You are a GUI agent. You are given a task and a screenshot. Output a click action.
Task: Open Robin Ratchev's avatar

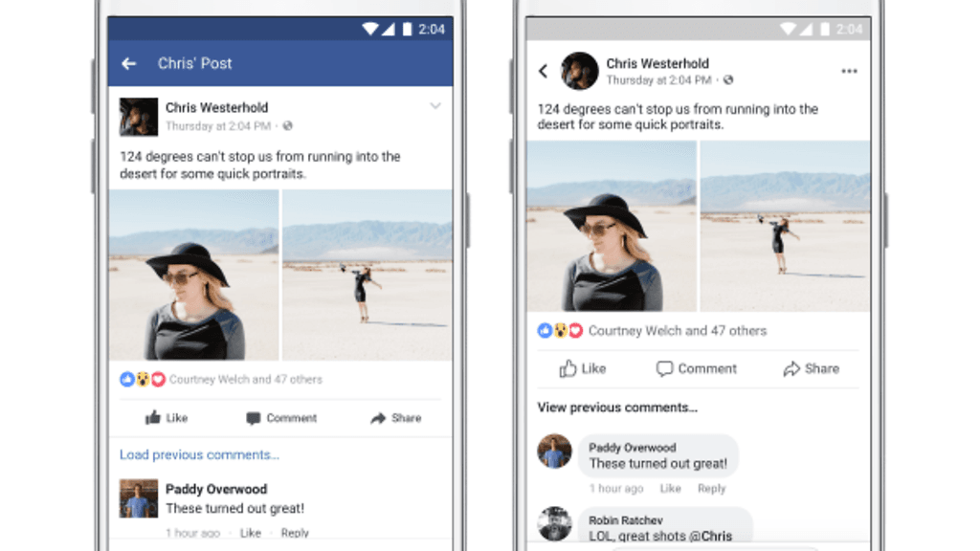pyautogui.click(x=554, y=523)
